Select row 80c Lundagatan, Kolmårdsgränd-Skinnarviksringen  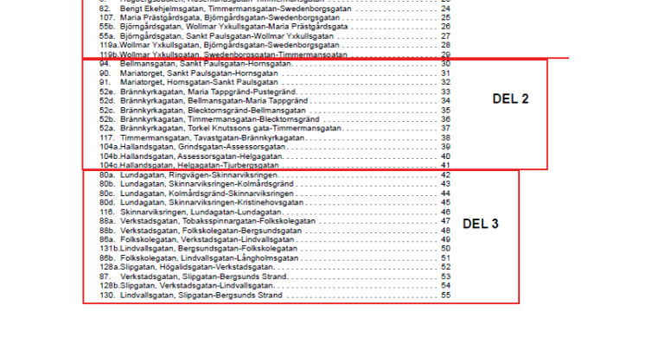[275, 194]
